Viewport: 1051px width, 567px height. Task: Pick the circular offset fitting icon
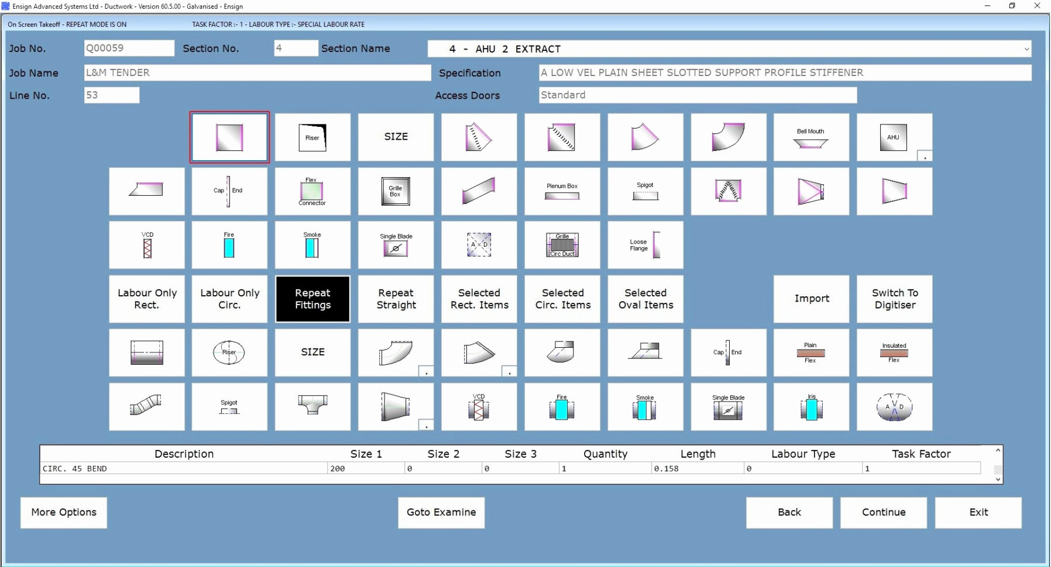click(x=146, y=407)
